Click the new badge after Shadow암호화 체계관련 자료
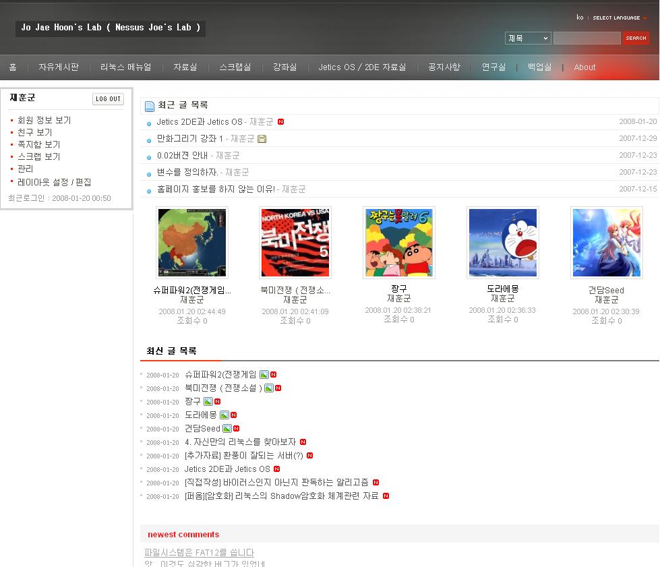This screenshot has width=660, height=567. point(386,496)
